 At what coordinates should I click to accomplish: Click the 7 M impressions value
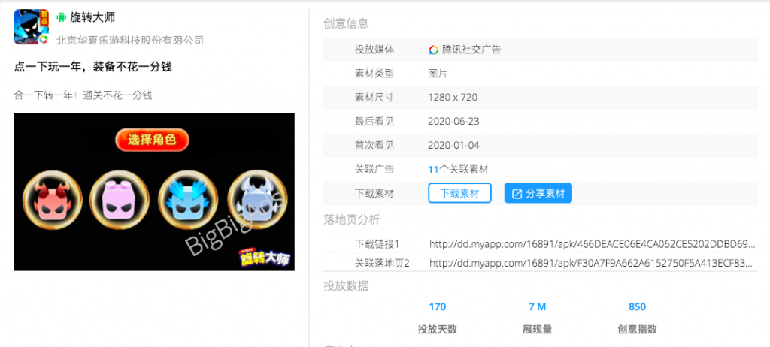tap(537, 306)
